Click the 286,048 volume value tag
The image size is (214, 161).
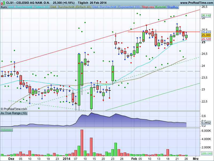point(207,153)
